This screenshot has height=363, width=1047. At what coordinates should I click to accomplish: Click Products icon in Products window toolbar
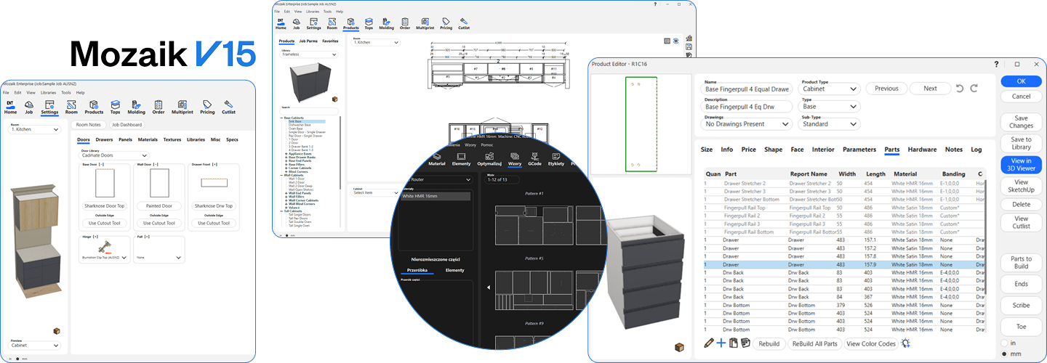(x=350, y=24)
